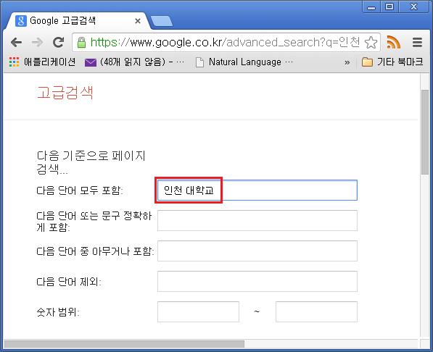This screenshot has height=352, width=433.
Task: Click the forward navigation arrow
Action: pyautogui.click(x=37, y=43)
